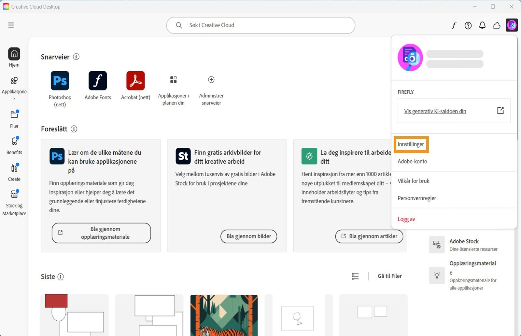
Task: Open the cloud sync status icon
Action: (x=497, y=25)
